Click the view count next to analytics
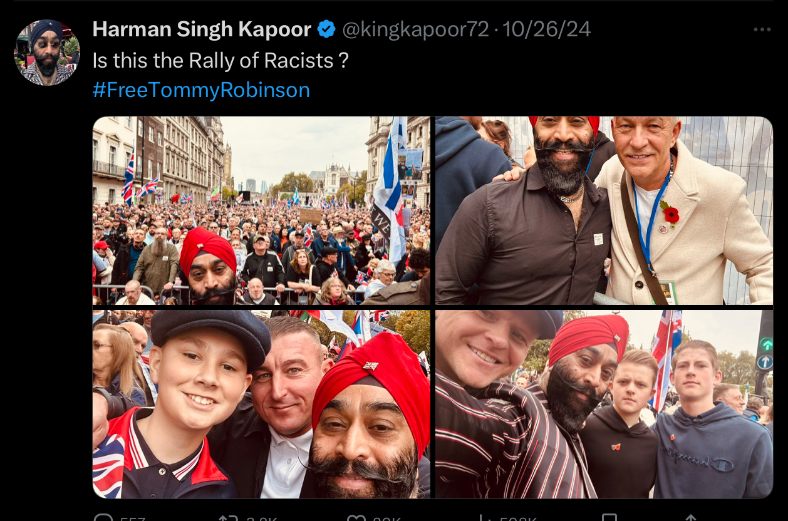 517,518
